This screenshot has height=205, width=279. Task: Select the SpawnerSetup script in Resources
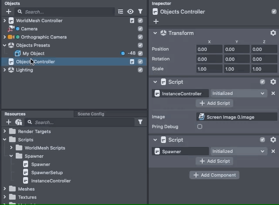click(x=47, y=172)
